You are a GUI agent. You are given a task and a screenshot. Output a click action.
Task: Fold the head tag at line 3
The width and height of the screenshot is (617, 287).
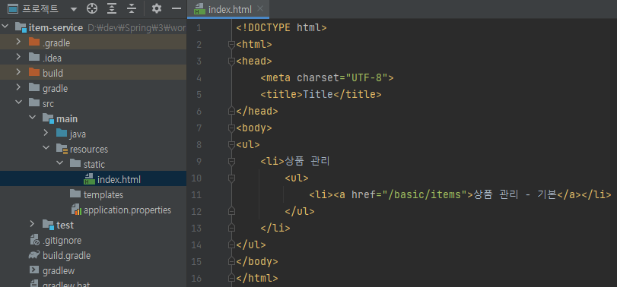(x=231, y=61)
